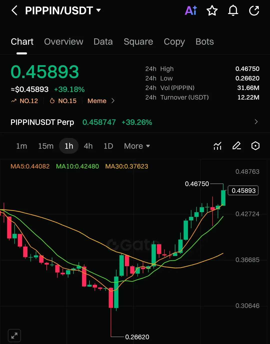This screenshot has width=270, height=344.
Task: Switch to the Data tab
Action: (103, 42)
